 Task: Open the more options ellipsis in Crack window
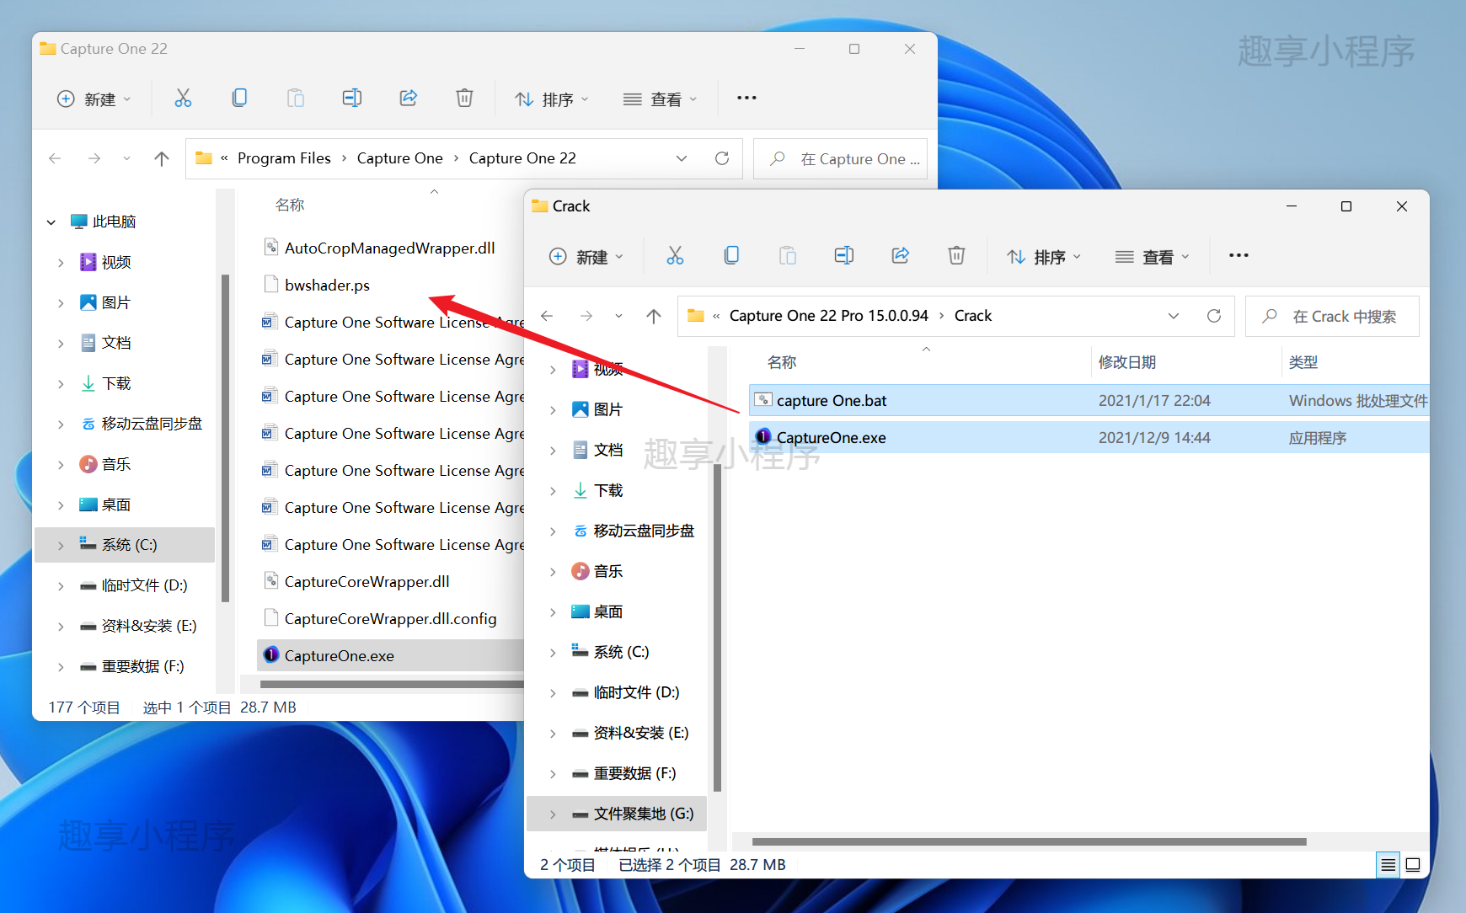point(1239,256)
